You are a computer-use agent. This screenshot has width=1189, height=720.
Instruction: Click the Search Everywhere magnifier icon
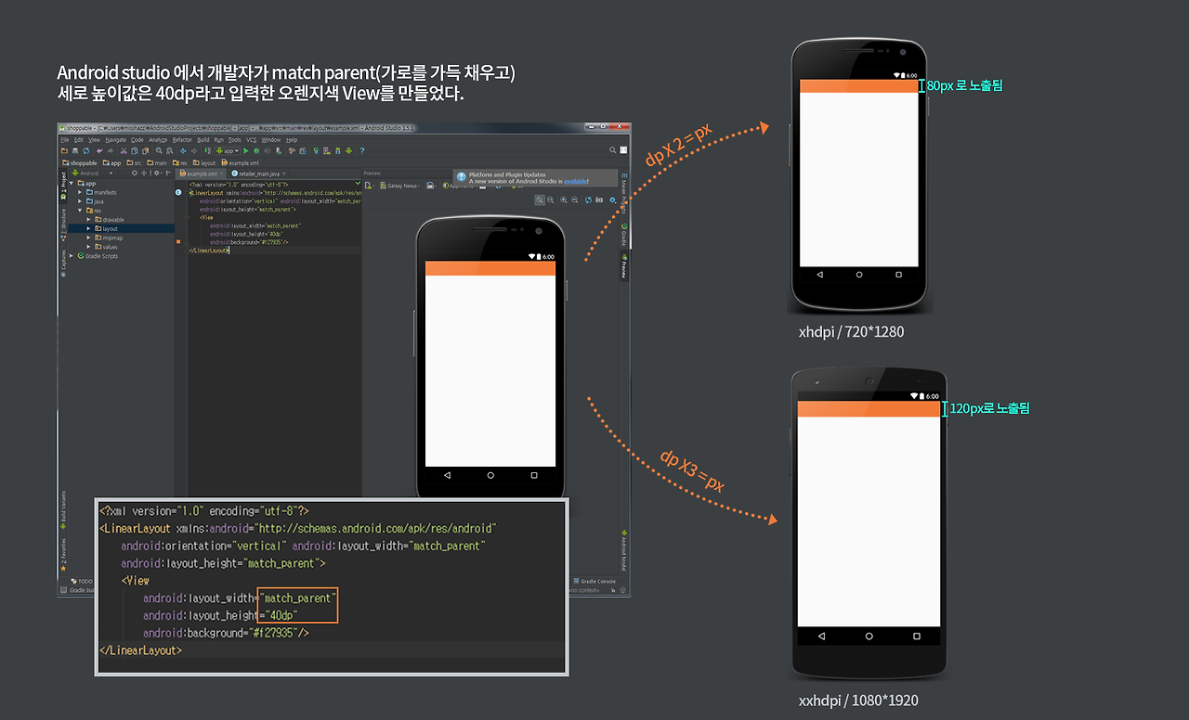point(612,150)
